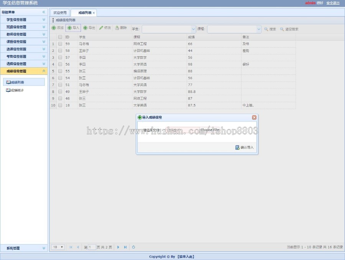
Task: Click the 编译原理 course cell
Action: click(159, 71)
